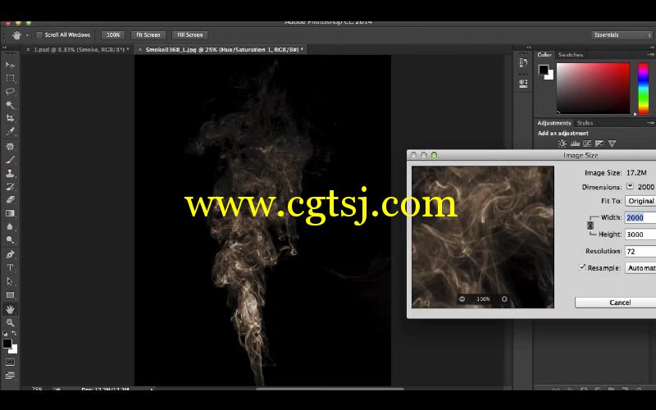Select the Lasso tool
The image size is (656, 410).
click(10, 91)
